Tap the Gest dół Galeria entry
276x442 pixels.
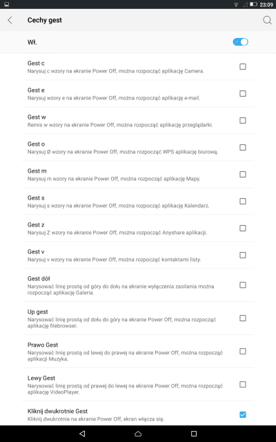tap(138, 285)
